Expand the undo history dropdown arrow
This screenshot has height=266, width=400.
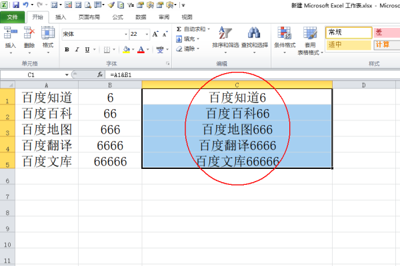32,5
